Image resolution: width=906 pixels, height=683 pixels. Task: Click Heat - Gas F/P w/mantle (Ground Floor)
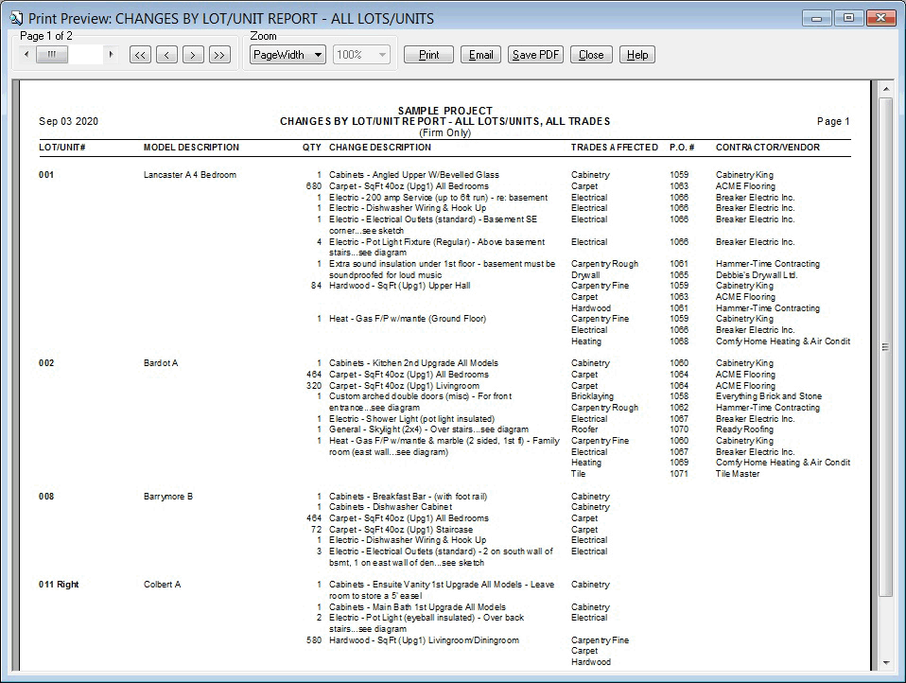coord(408,319)
